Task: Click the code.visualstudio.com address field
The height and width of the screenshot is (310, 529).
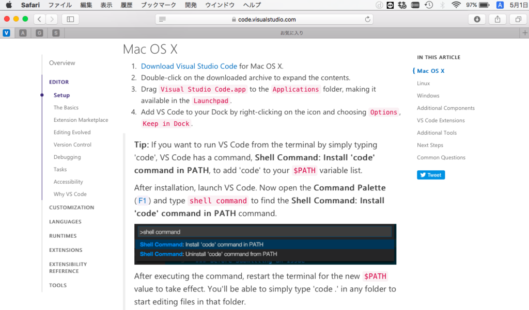Action: [x=264, y=19]
